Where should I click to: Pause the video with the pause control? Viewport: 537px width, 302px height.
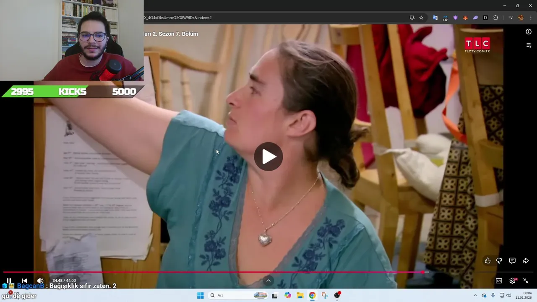[9, 281]
